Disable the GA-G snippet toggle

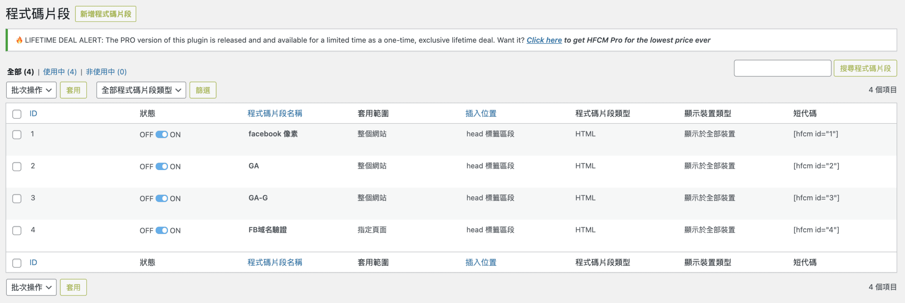[x=162, y=198]
